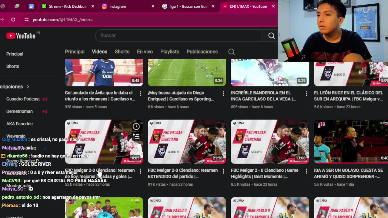Image resolution: width=388 pixels, height=218 pixels.
Task: Open the 0:26 Diego Enríquez save thumbnail
Action: 187,73
